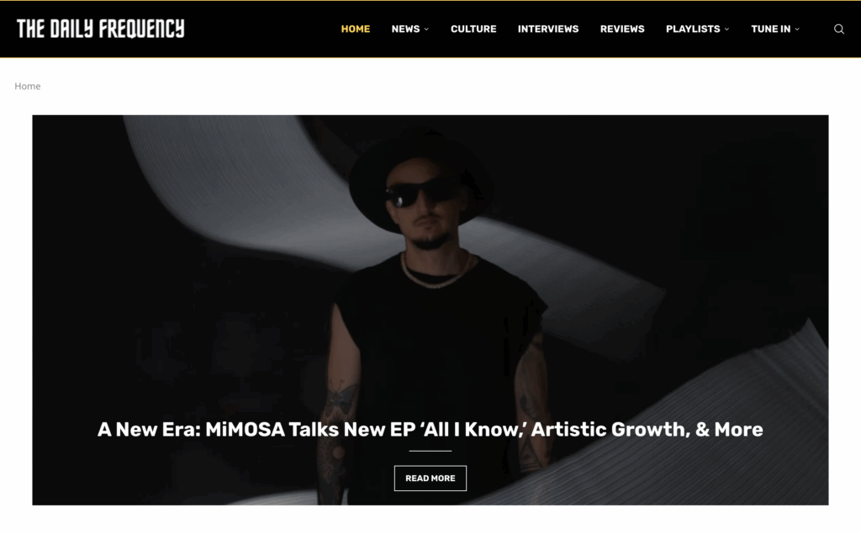Image resolution: width=861 pixels, height=533 pixels.
Task: Click the gold chain necklace in photo
Action: 436,270
